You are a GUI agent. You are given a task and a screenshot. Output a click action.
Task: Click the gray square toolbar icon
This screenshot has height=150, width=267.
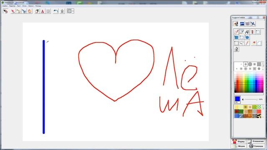click(x=48, y=11)
